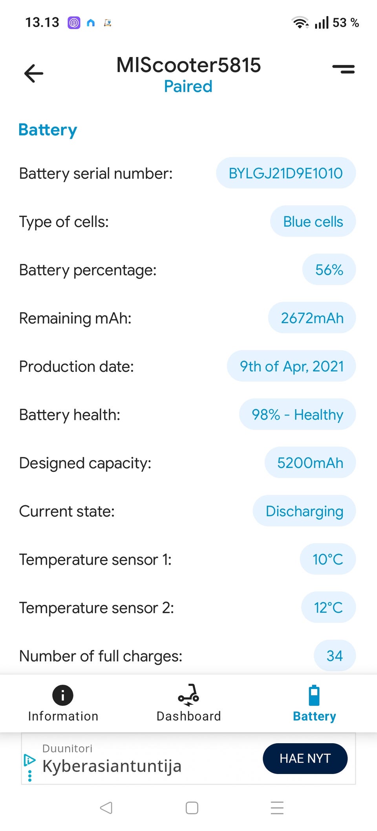Screen dimensions: 377x831
Task: Switch to the Information tab label
Action: (63, 716)
